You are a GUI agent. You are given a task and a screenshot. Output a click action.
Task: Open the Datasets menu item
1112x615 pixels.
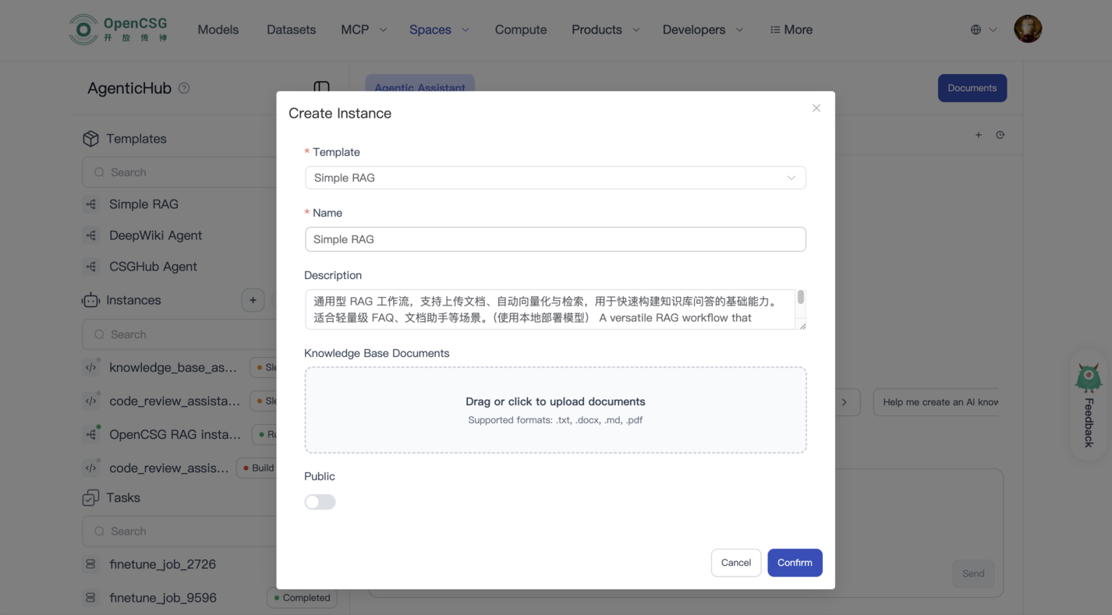[291, 30]
